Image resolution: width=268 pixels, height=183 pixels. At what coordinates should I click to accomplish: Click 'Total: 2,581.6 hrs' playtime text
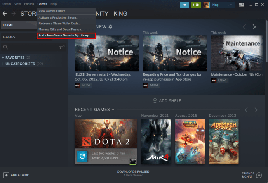105,158
